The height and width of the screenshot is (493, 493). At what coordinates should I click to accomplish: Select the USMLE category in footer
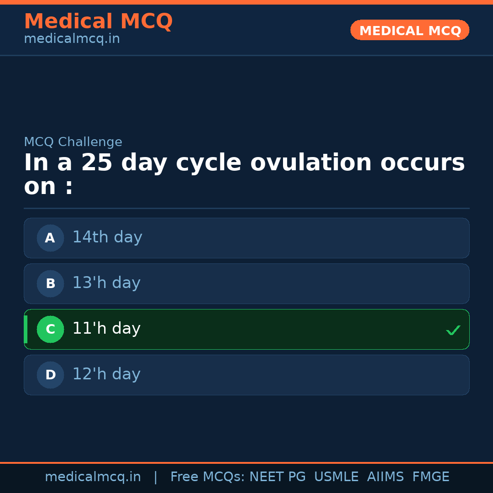336,476
